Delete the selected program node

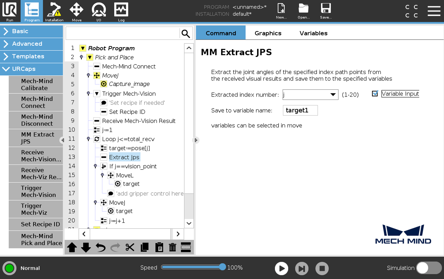pyautogui.click(x=172, y=247)
